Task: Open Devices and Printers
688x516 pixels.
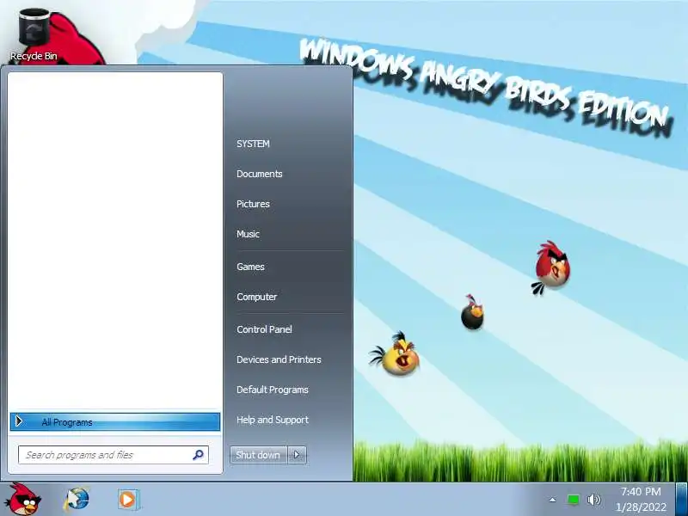Action: tap(279, 359)
